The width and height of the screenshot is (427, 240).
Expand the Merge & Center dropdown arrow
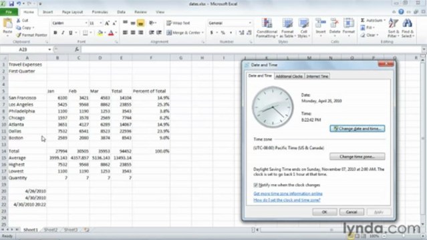(203, 33)
